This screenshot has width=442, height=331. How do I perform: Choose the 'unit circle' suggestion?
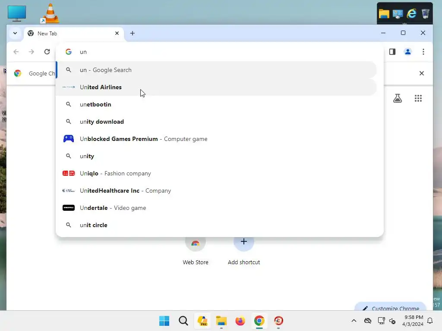coord(217,225)
